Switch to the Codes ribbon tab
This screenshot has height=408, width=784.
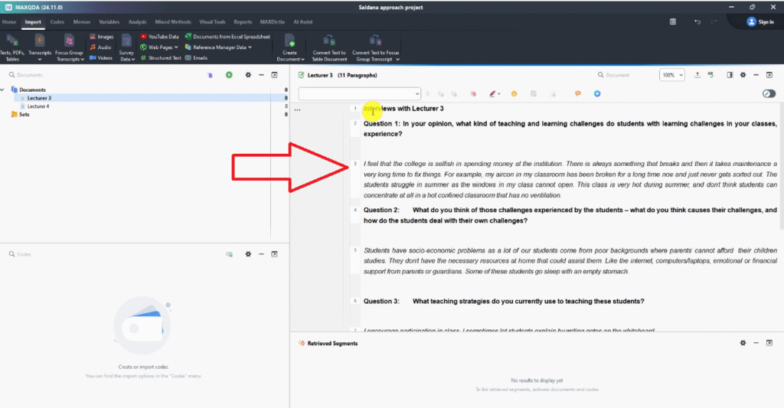57,22
